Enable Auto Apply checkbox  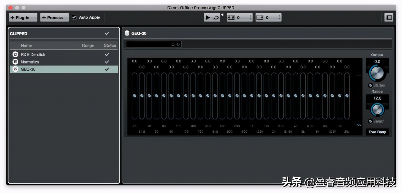click(74, 17)
